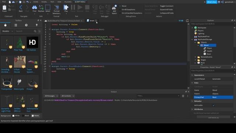Click the Paste icon in Clipboard

tap(4, 7)
